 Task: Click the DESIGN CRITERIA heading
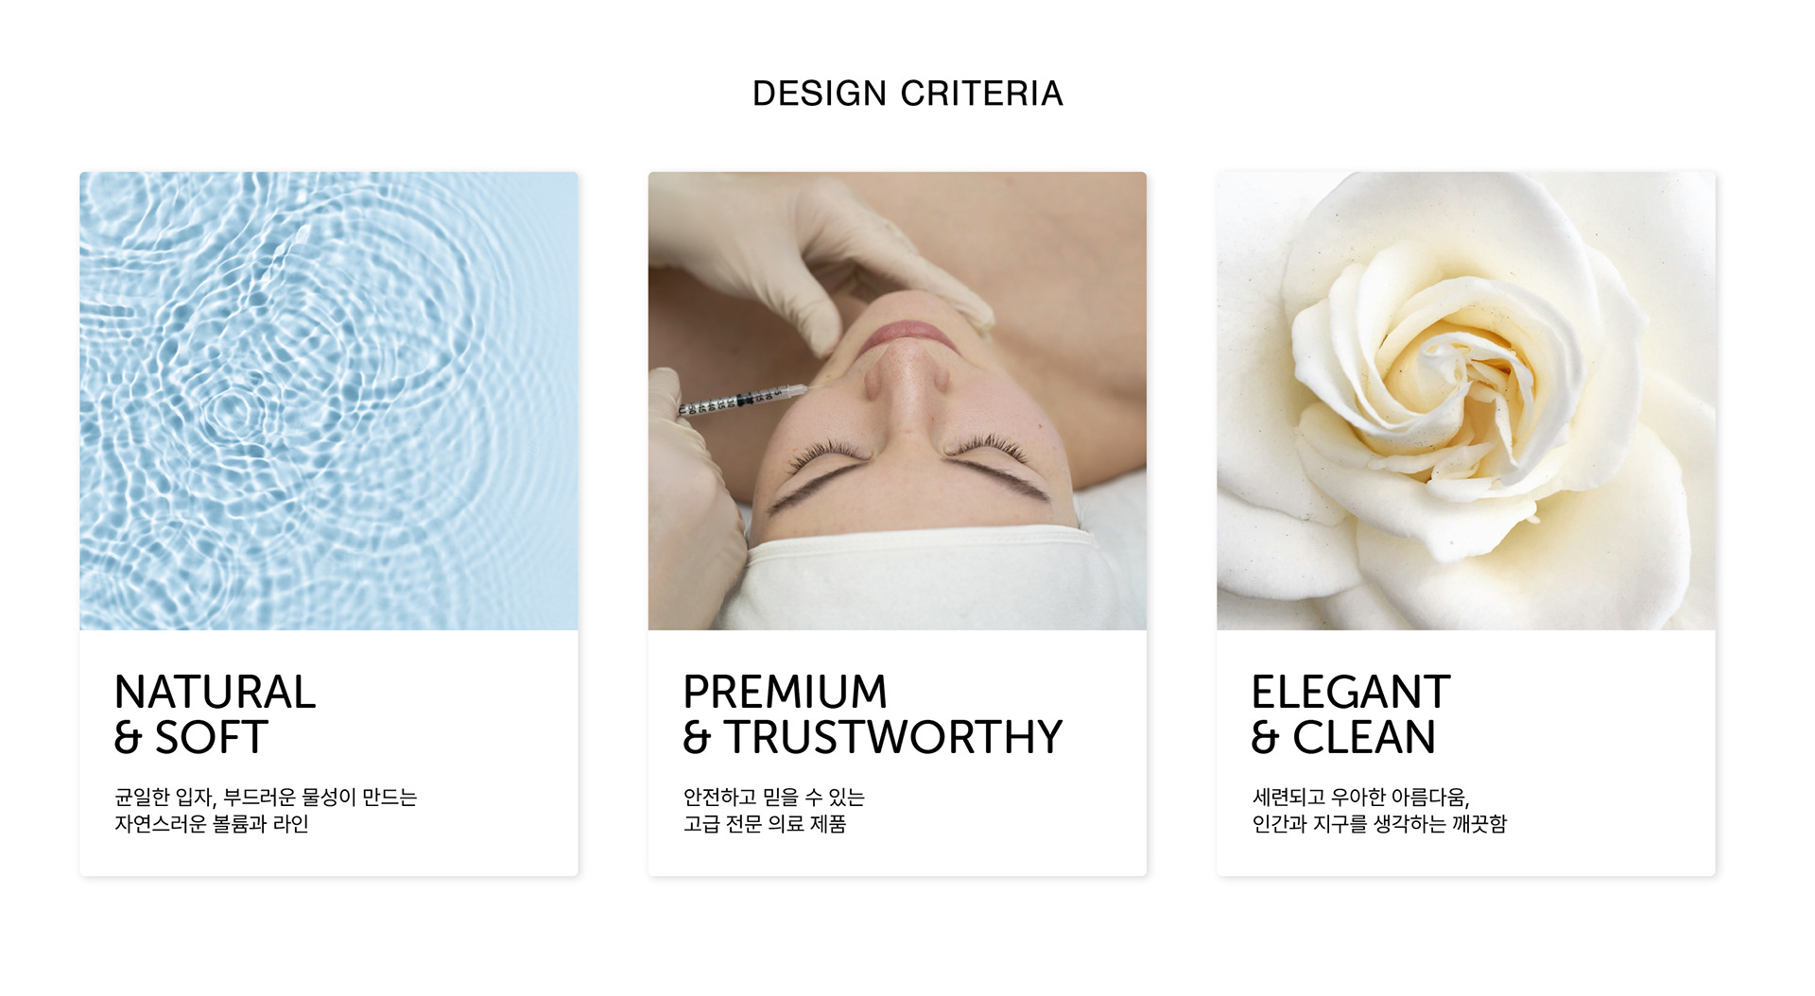907,94
